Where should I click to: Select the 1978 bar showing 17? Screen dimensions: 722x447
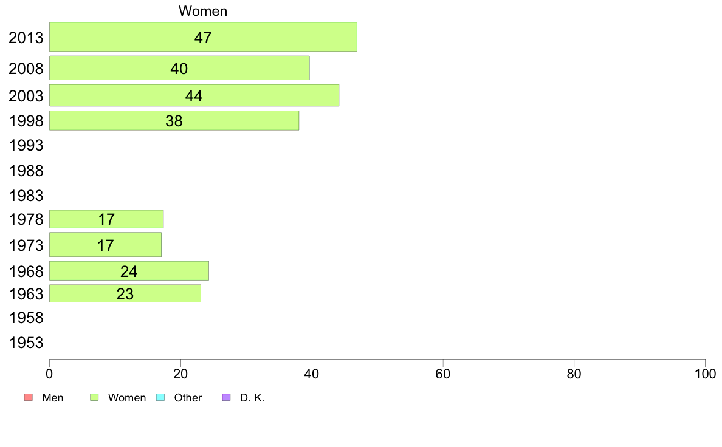tap(106, 219)
